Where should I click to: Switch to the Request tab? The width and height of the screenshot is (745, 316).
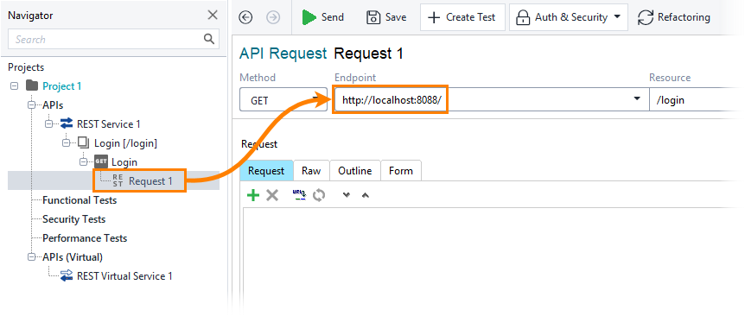[x=266, y=170]
